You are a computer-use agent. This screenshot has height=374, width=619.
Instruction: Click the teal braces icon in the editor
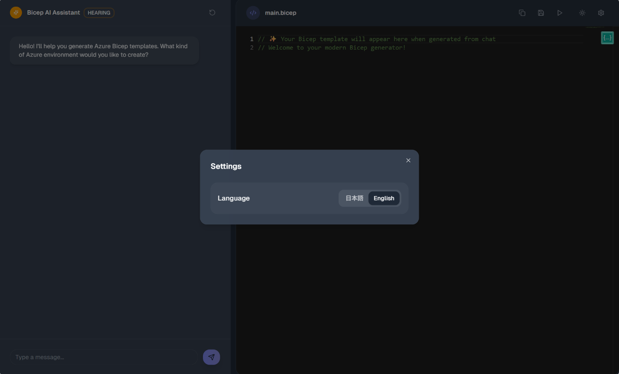[x=608, y=38]
